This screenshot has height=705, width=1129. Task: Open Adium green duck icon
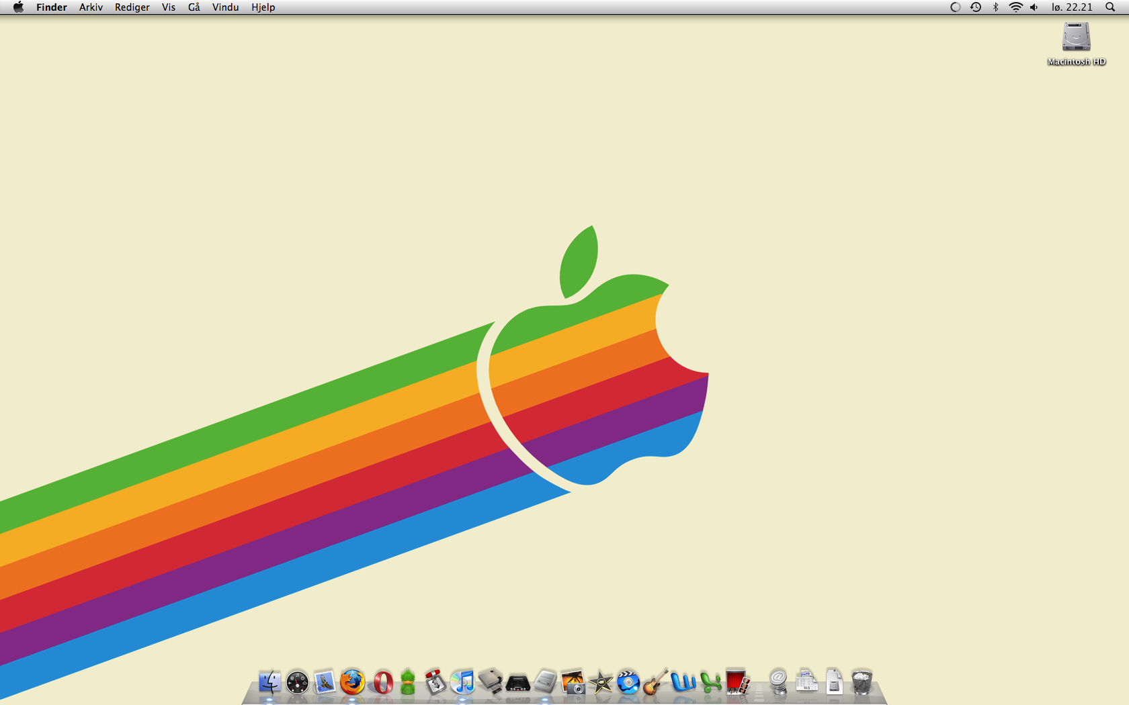click(x=408, y=681)
